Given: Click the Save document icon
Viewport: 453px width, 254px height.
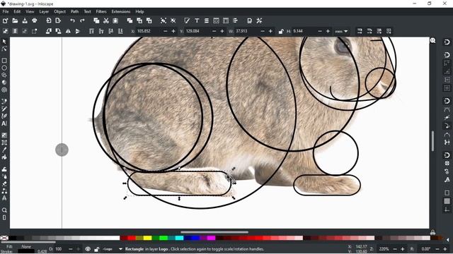Looking at the screenshot, I should [x=25, y=20].
